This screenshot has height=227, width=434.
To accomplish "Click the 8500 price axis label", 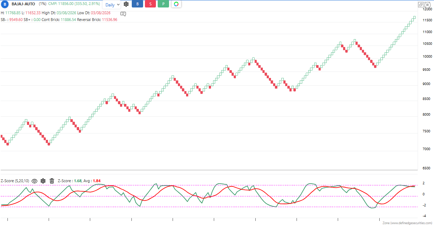I will 427,99.
